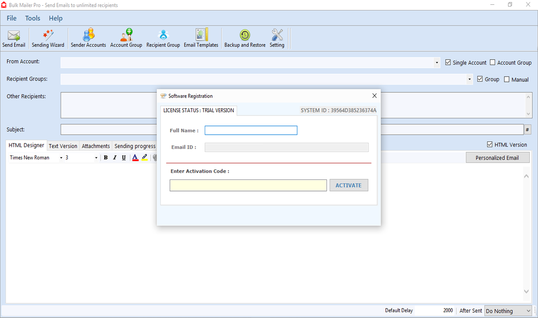Image resolution: width=538 pixels, height=318 pixels.
Task: Expand the From Account dropdown
Action: [436, 63]
